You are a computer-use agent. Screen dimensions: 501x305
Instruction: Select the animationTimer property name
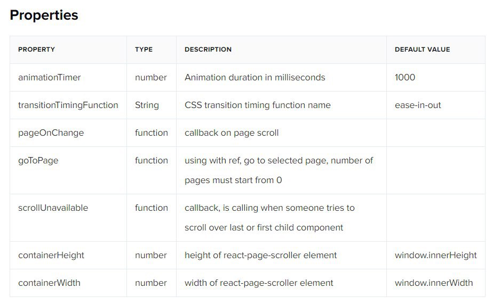click(x=50, y=77)
